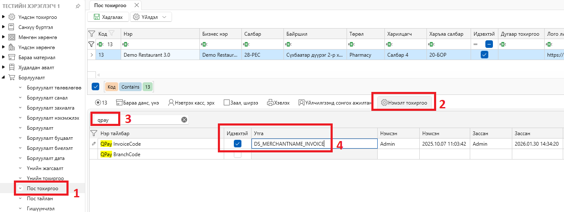
Task: Select the 13 radio tab
Action: (x=101, y=102)
